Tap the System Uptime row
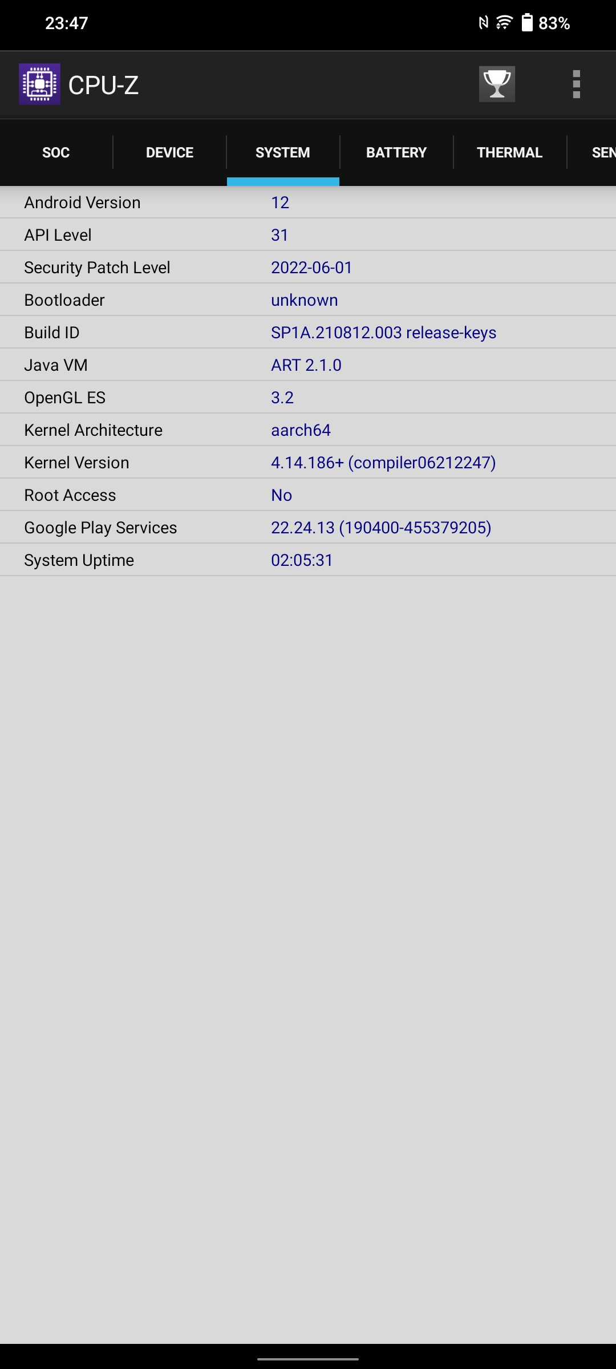The height and width of the screenshot is (1369, 616). pyautogui.click(x=308, y=560)
